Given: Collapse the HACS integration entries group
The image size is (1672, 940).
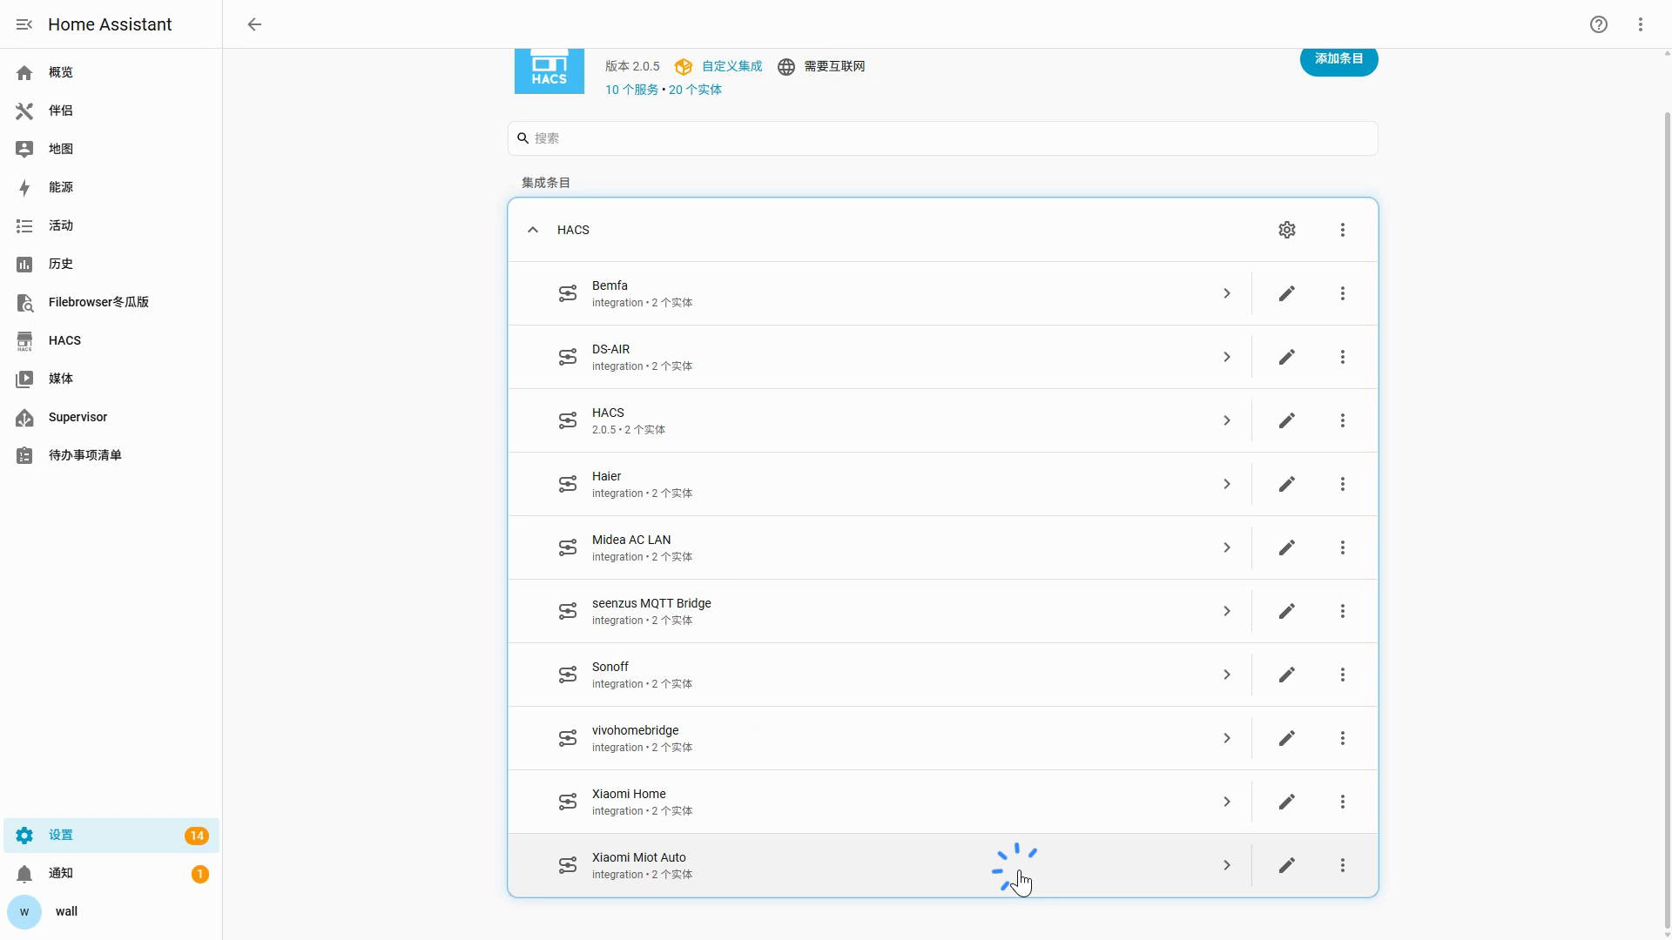Looking at the screenshot, I should [533, 230].
